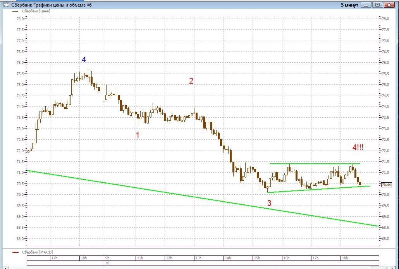Select the red '4!!!' annotation
Viewport: 399px width, 269px height.
point(358,147)
